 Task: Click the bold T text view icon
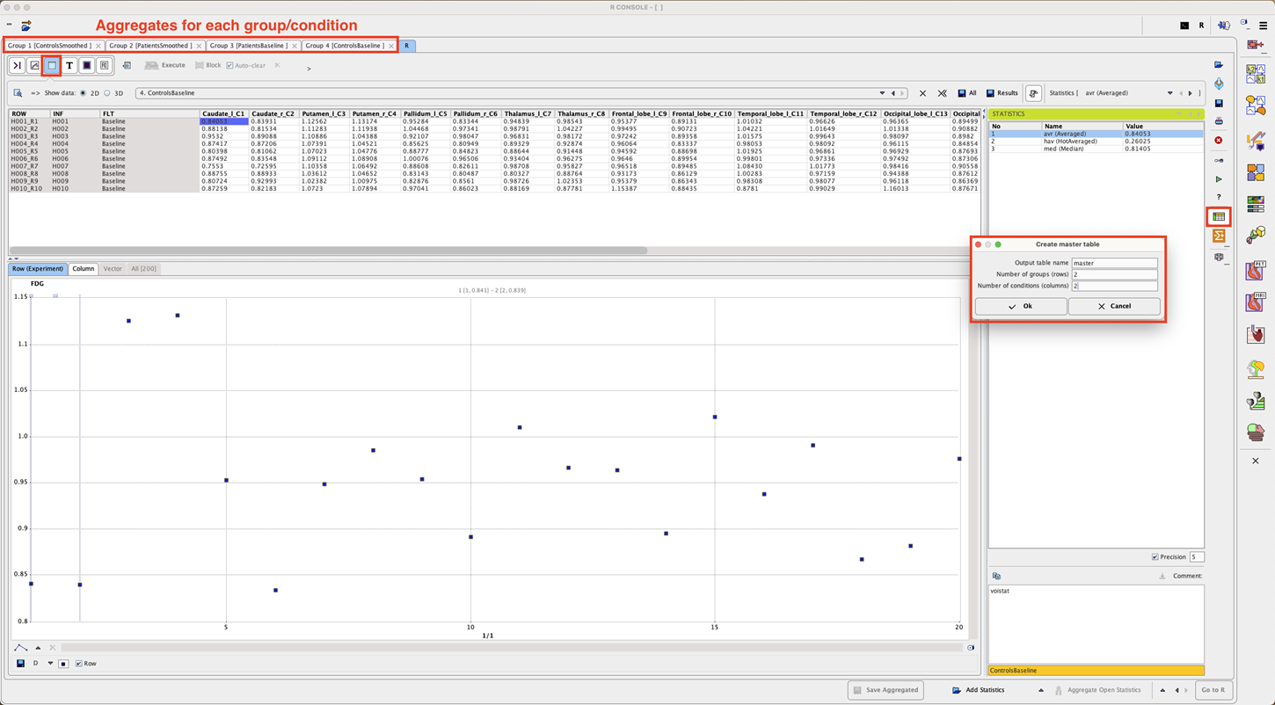point(69,65)
